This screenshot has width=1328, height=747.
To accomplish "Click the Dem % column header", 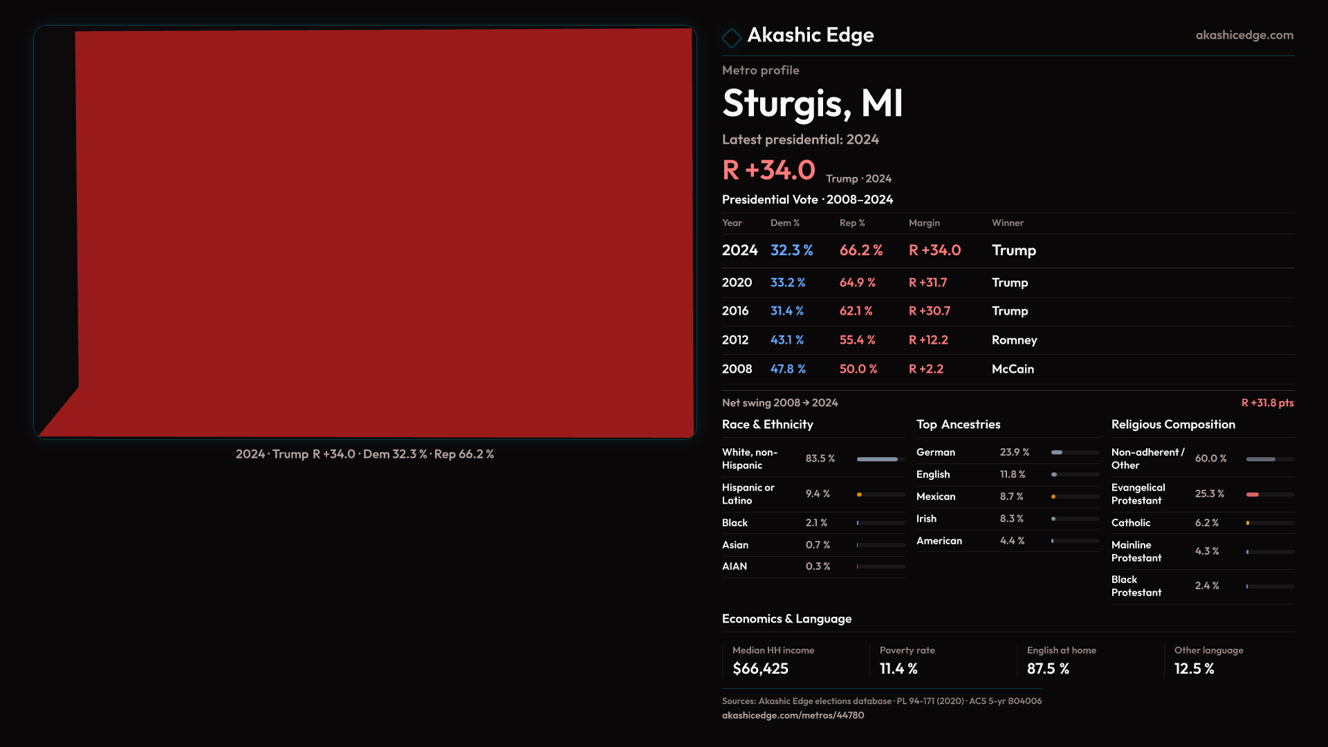I will tap(784, 223).
